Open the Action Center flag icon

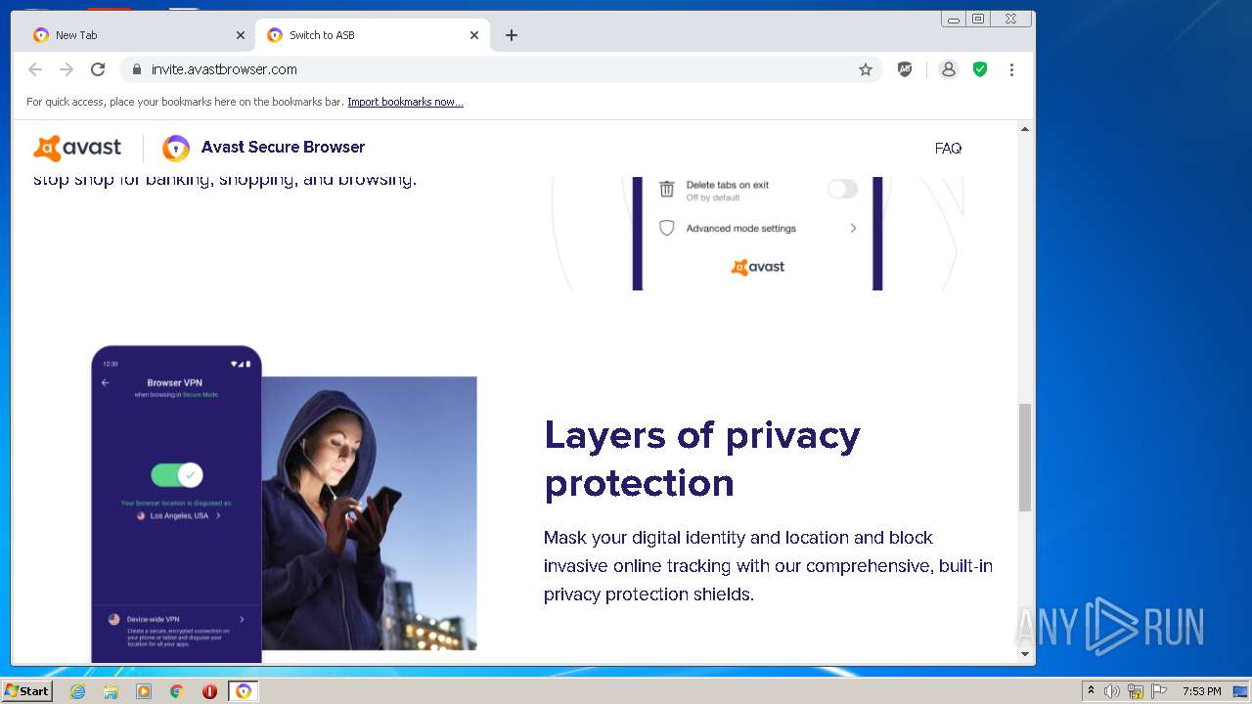coord(1159,691)
